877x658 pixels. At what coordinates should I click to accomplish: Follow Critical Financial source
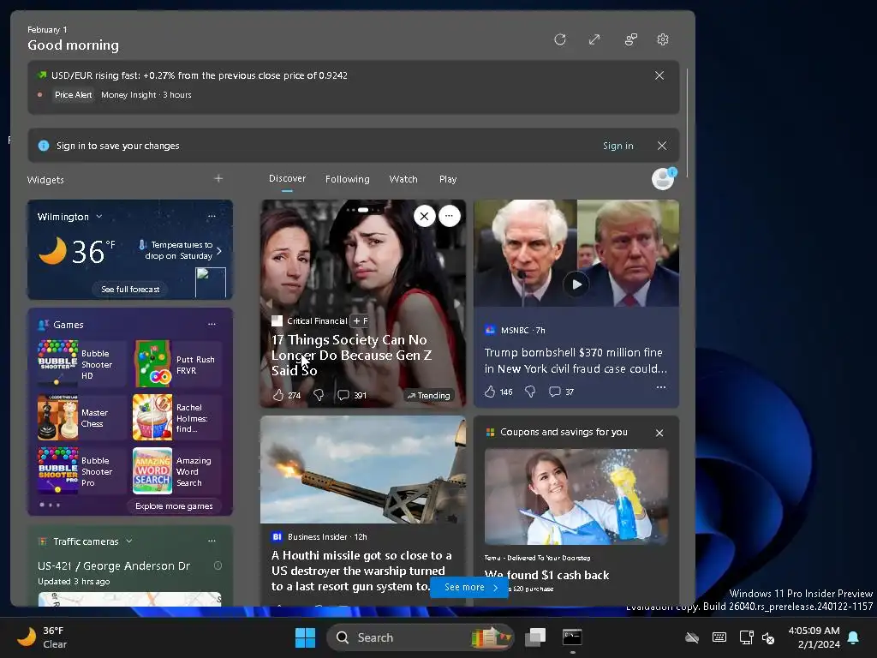point(359,320)
